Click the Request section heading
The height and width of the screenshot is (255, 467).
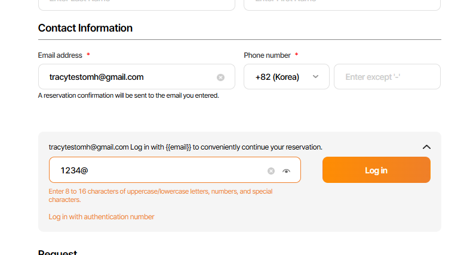[x=58, y=252]
